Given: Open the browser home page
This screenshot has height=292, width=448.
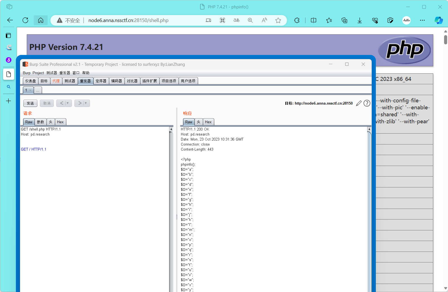Looking at the screenshot, I should pos(41,20).
